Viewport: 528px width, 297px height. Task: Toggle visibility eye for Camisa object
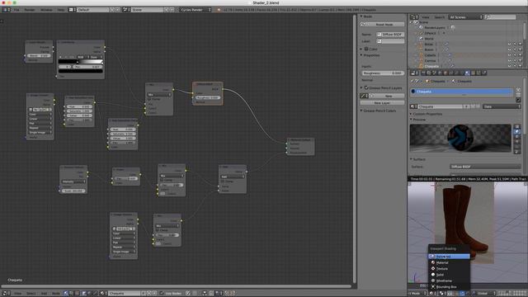coord(510,60)
